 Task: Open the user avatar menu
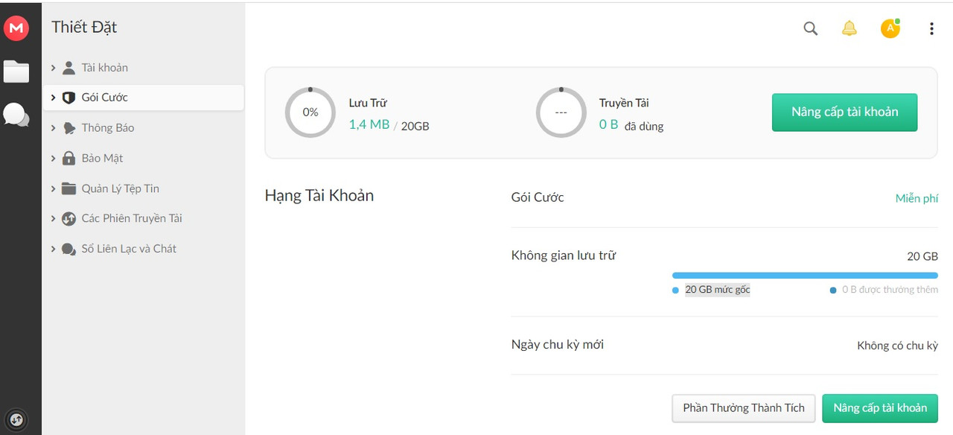[890, 28]
